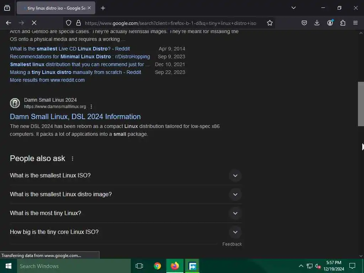Open Task View in taskbar
This screenshot has width=364, height=273.
tap(139, 266)
